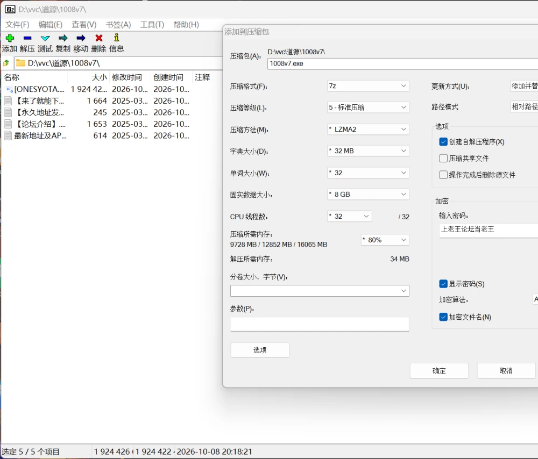The width and height of the screenshot is (538, 459).
Task: Enable 压缩共享文件 checkbox
Action: click(x=443, y=158)
